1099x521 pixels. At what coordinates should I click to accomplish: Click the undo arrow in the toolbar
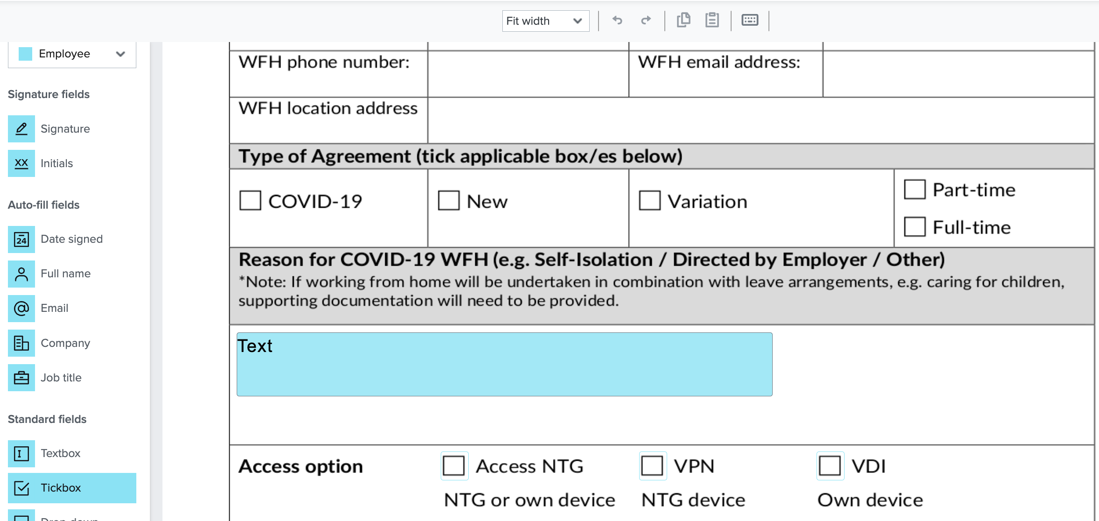(617, 21)
